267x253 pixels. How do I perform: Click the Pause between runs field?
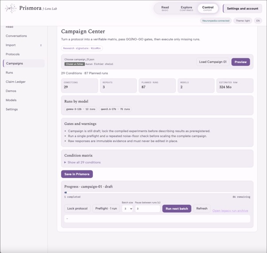click(x=148, y=208)
